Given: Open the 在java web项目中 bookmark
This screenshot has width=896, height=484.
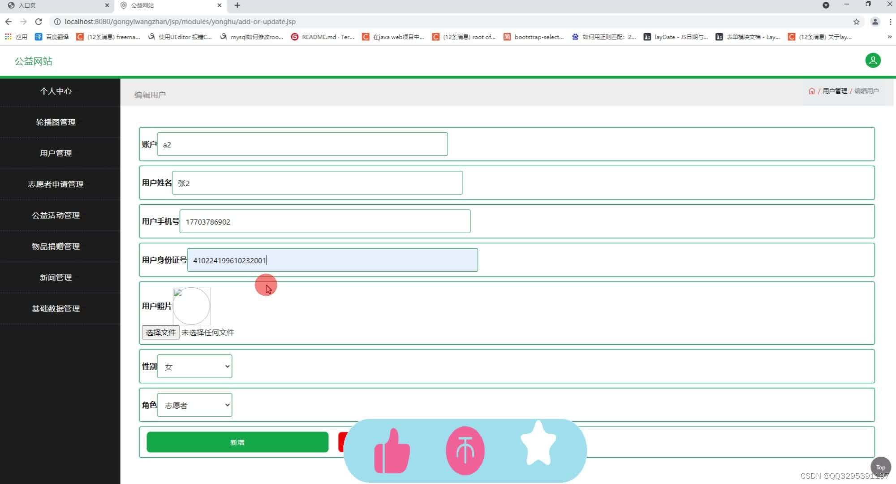Looking at the screenshot, I should pyautogui.click(x=393, y=37).
